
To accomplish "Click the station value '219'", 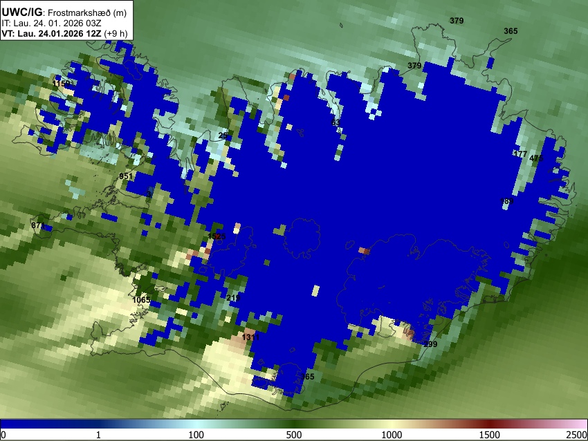I will tap(233, 298).
